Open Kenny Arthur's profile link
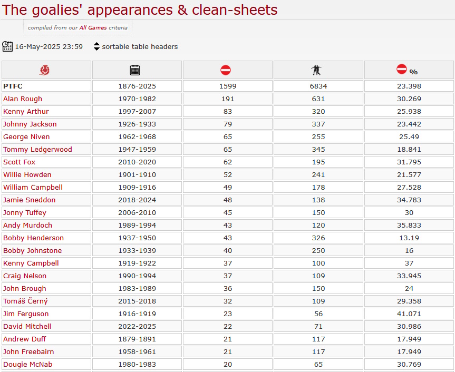The height and width of the screenshot is (372, 455). 26,112
